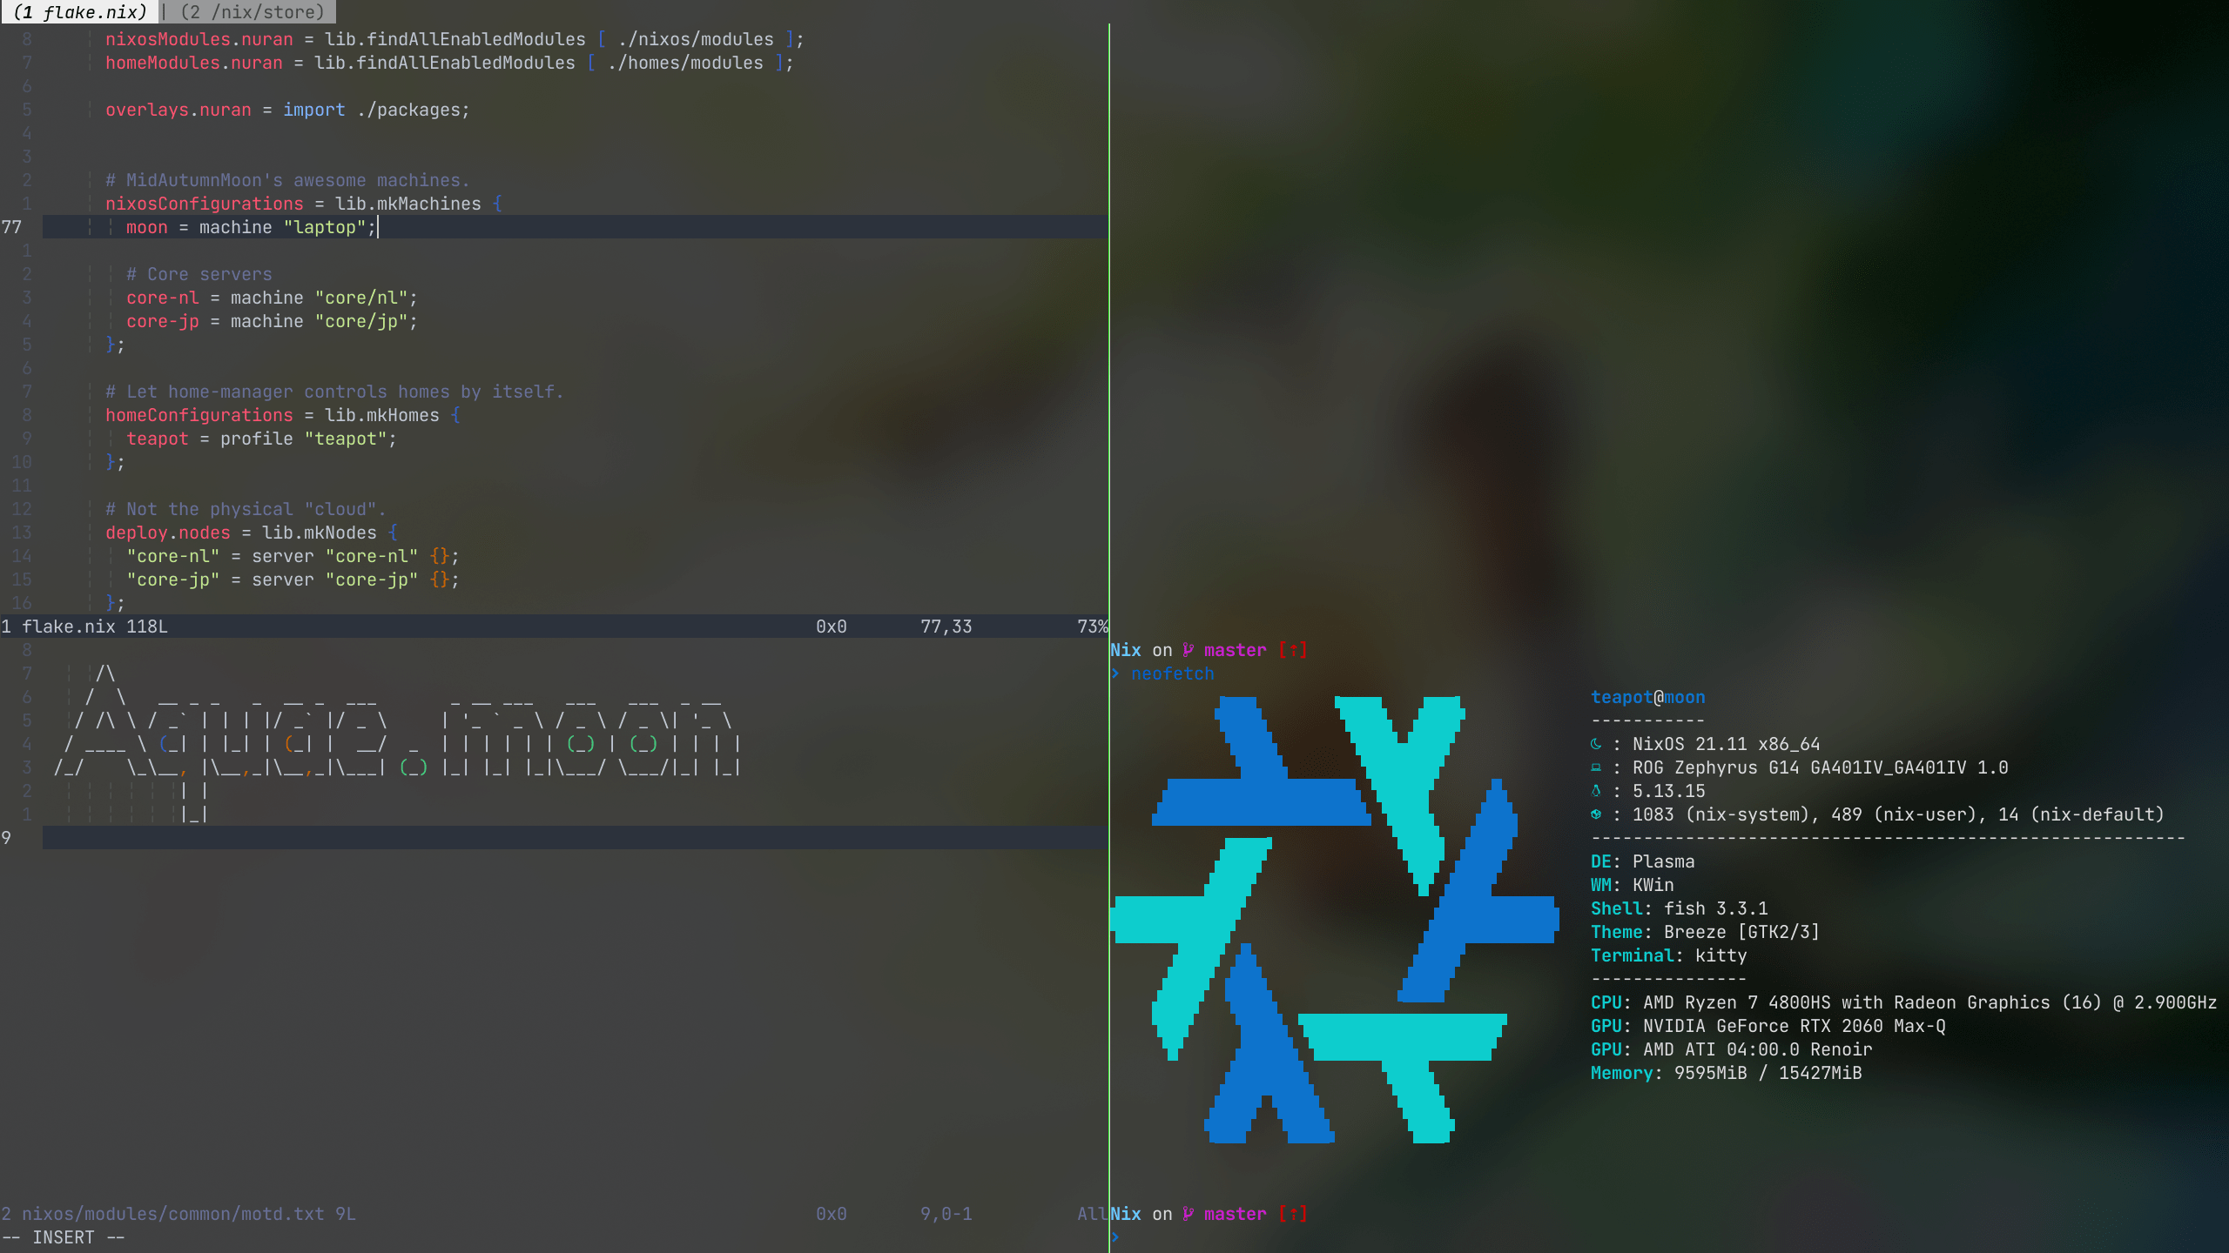Switch to the /nix/store tab
2229x1253 pixels.
[252, 12]
